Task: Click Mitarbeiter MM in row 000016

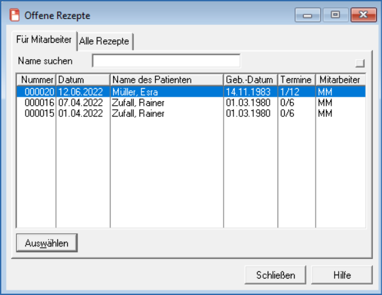Action: [325, 102]
